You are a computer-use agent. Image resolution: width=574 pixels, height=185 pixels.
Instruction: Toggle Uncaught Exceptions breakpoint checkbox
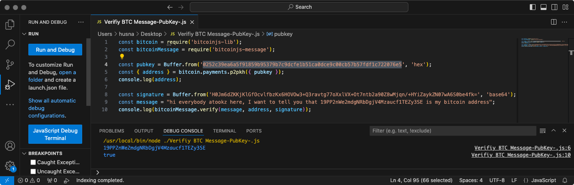coord(33,172)
